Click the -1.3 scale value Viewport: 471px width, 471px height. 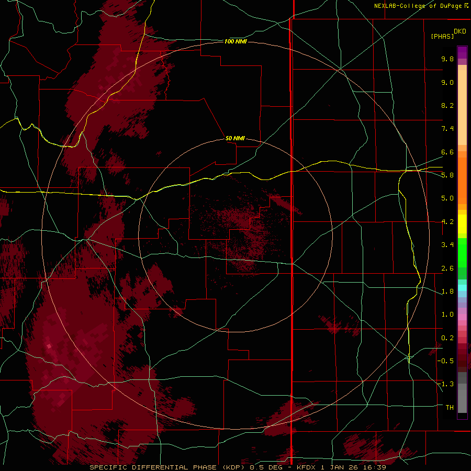[x=446, y=384]
